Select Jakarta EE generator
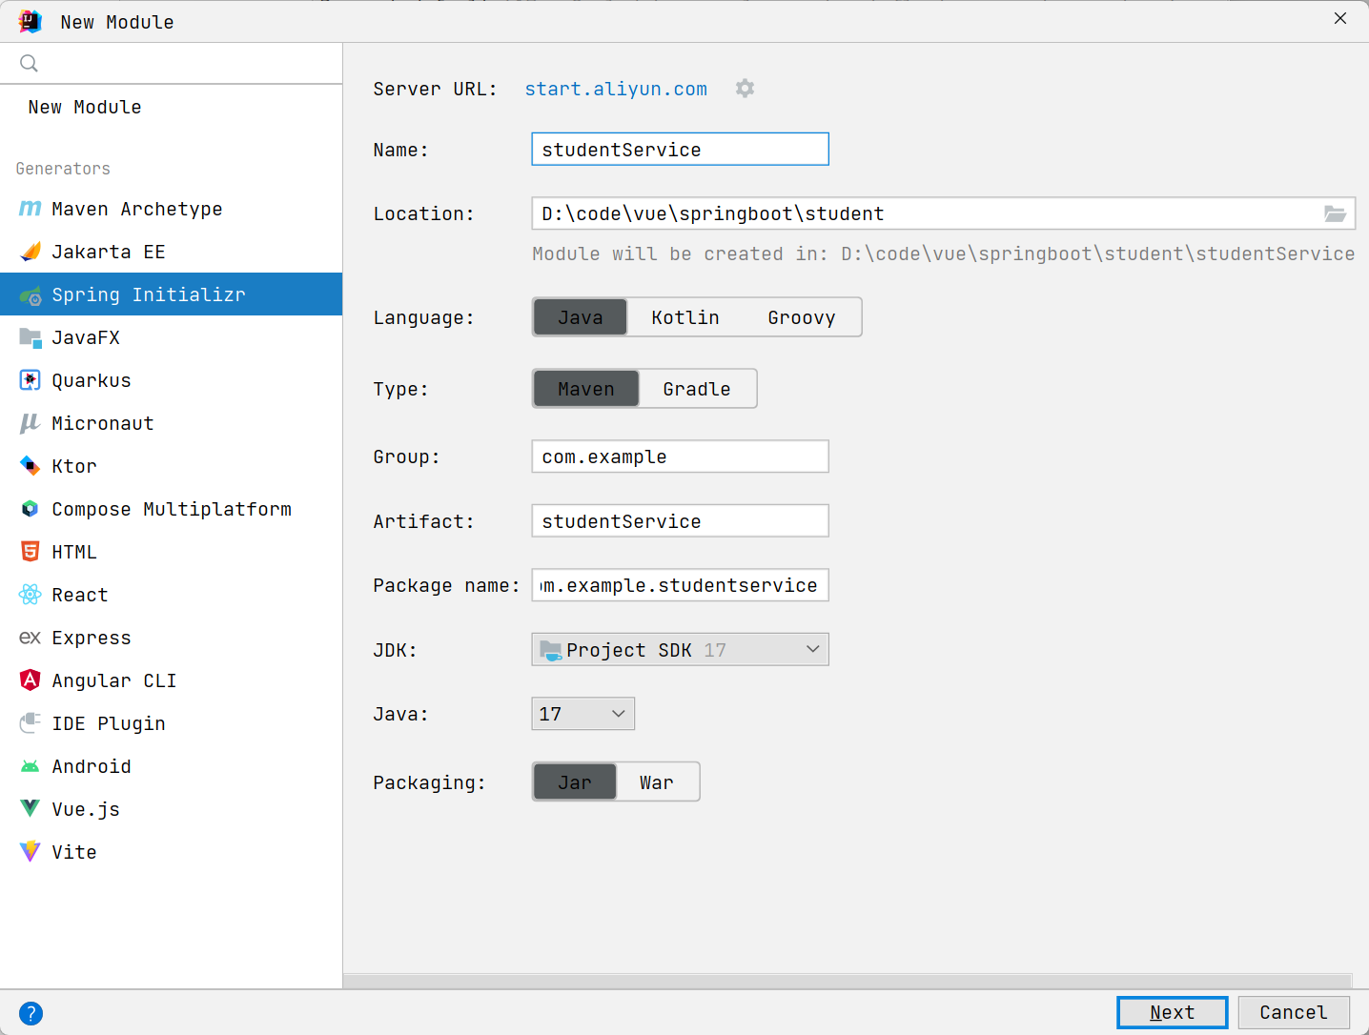 click(x=172, y=252)
